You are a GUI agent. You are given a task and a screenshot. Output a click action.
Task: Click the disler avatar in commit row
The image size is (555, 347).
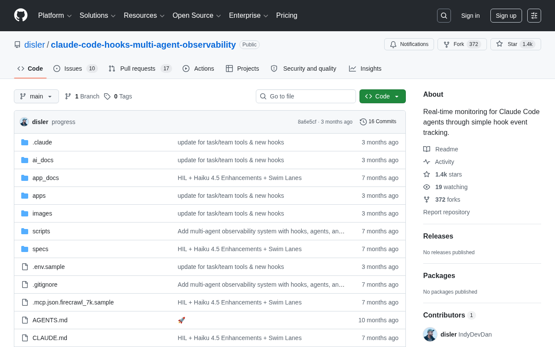pos(24,122)
